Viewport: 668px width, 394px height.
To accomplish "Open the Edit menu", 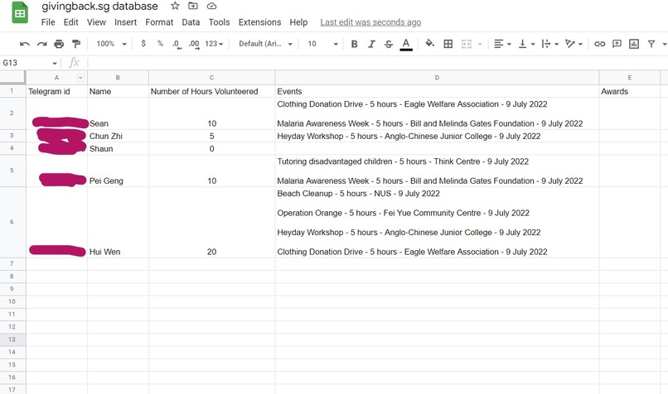I will pos(70,22).
